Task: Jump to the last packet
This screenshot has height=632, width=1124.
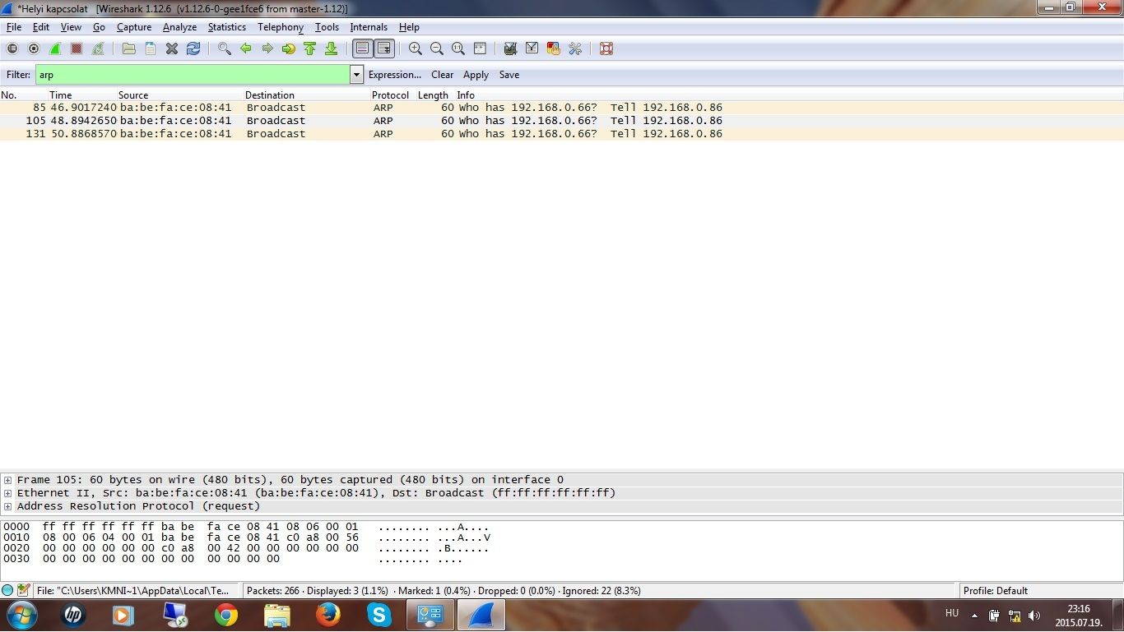Action: coord(332,48)
